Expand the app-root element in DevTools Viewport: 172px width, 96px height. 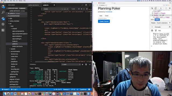click(154, 17)
